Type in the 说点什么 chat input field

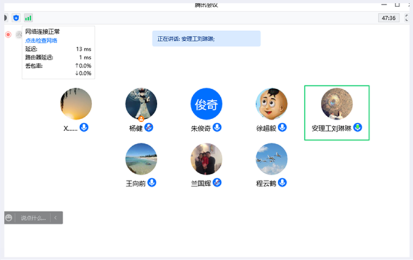point(32,218)
